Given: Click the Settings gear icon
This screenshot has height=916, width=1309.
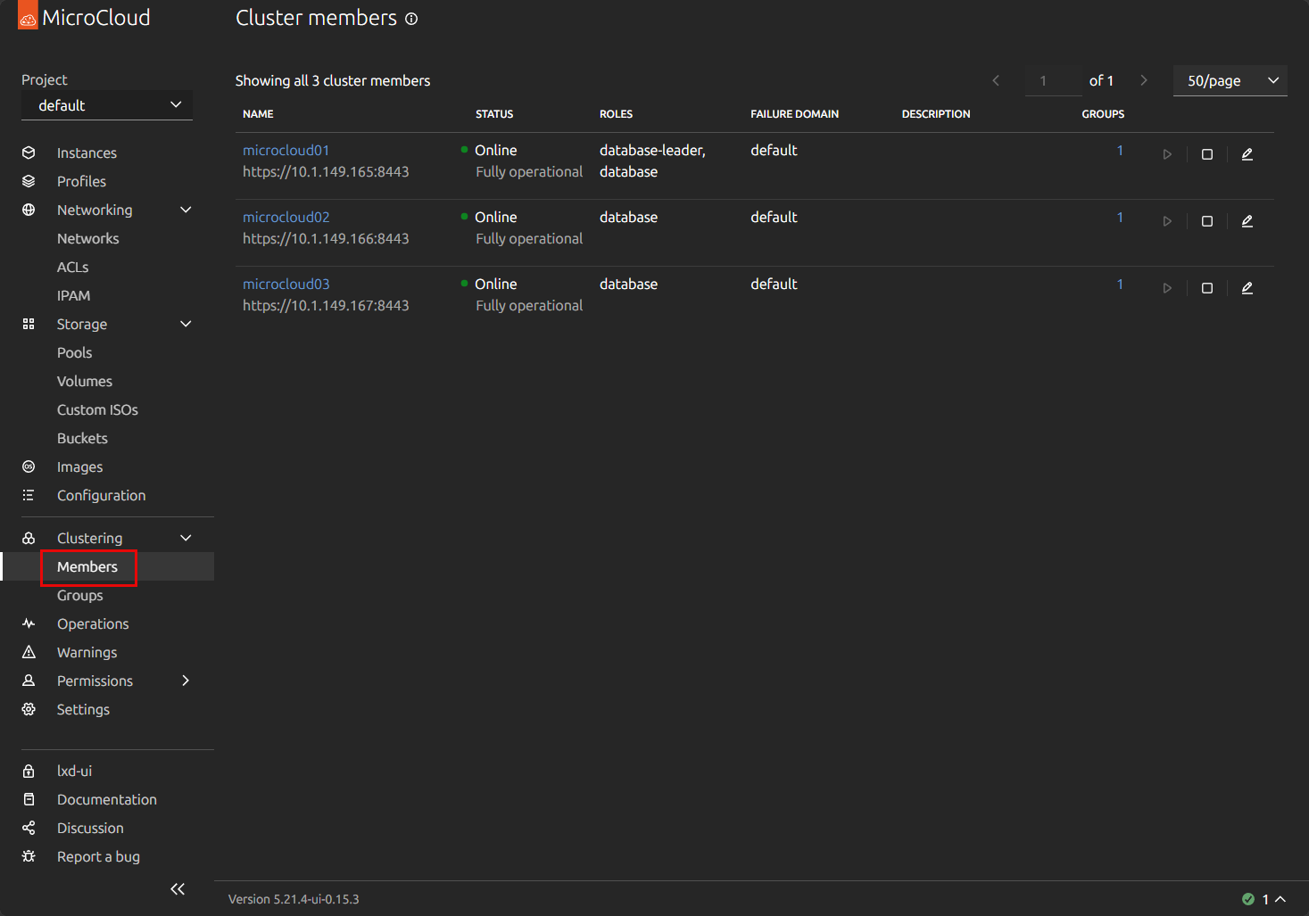Looking at the screenshot, I should click(29, 709).
